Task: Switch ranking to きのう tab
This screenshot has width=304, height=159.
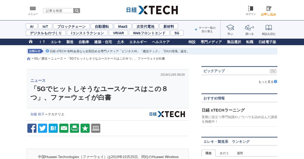Action: click(x=224, y=153)
